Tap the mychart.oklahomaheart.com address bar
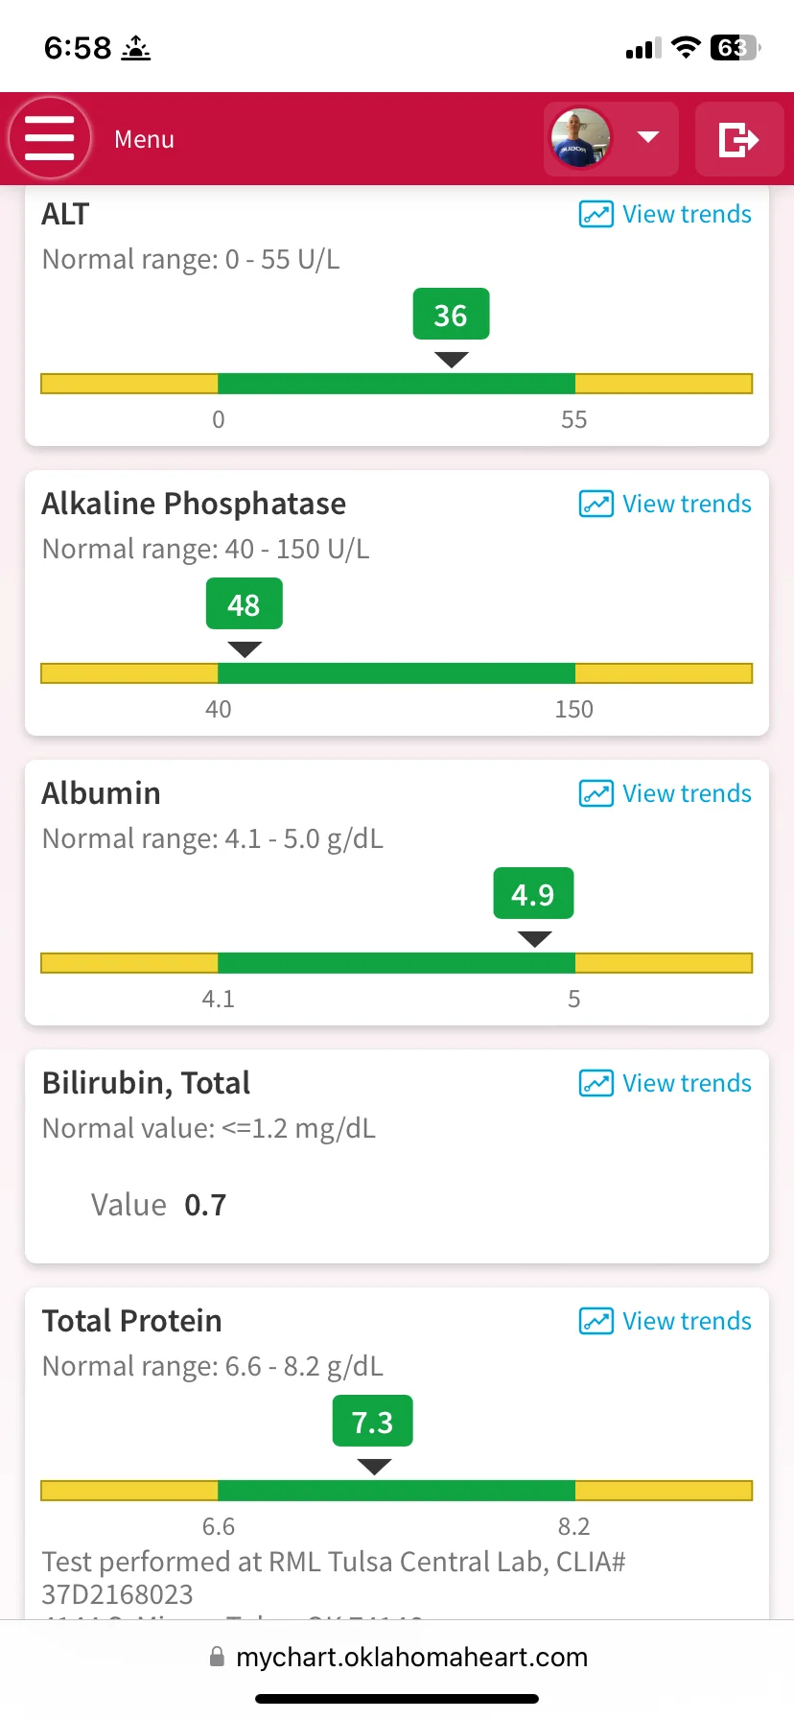The width and height of the screenshot is (794, 1719). click(397, 1657)
